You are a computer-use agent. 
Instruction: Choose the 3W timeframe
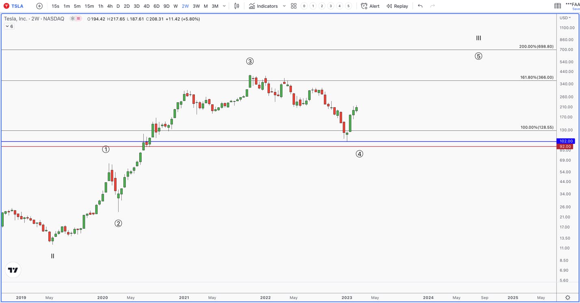click(196, 6)
